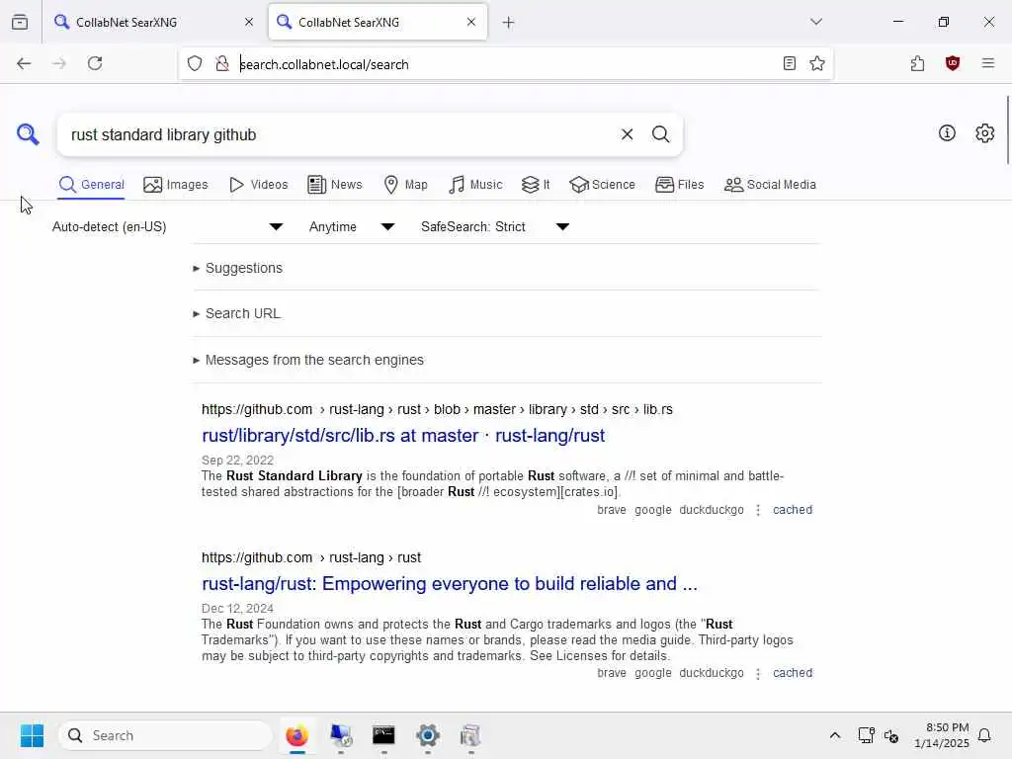Open the About info icon
Screen dimensions: 1012x759
[x=947, y=133]
